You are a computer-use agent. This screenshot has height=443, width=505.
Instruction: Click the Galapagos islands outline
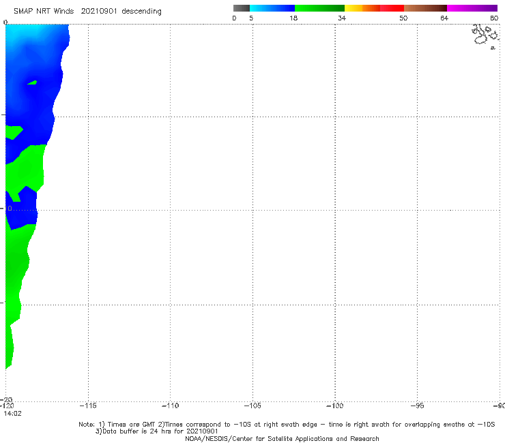[x=485, y=35]
